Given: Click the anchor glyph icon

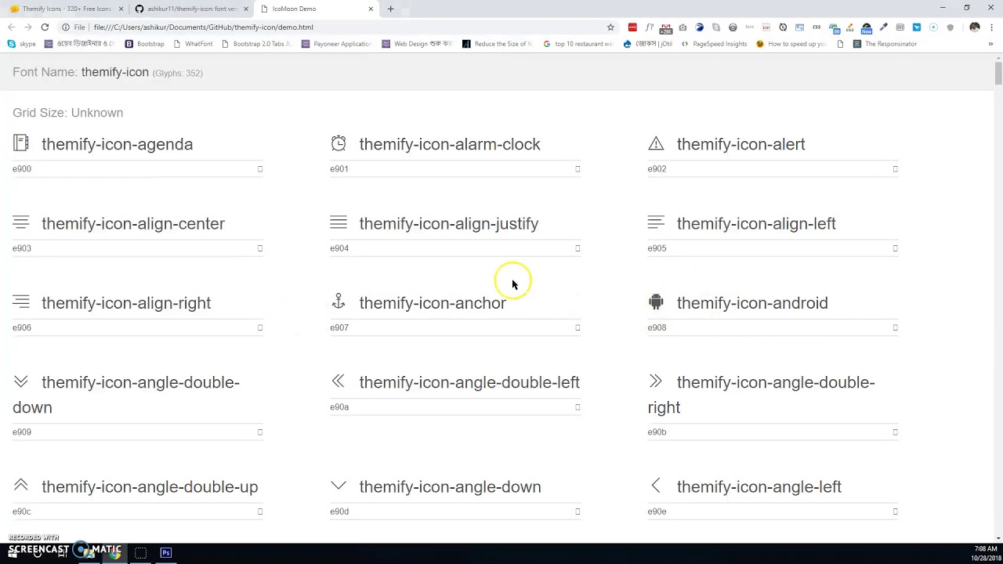Looking at the screenshot, I should (x=339, y=301).
